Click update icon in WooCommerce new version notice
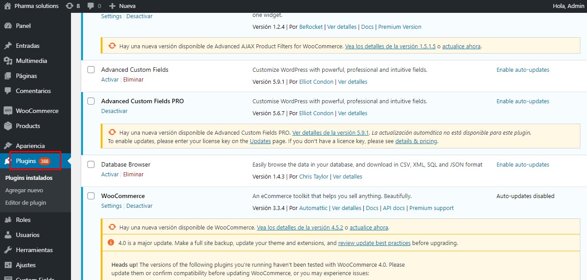This screenshot has width=587, height=280. click(x=112, y=227)
